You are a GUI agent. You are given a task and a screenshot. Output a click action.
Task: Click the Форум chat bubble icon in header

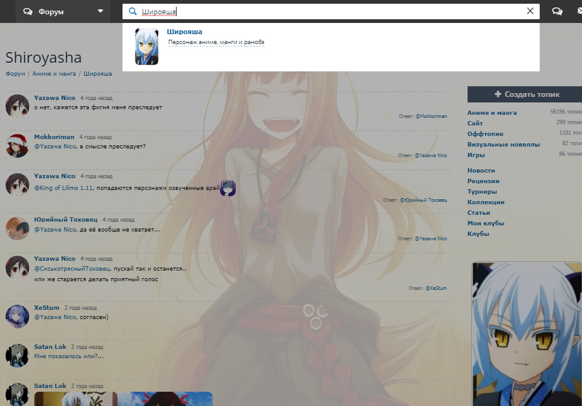coord(29,12)
